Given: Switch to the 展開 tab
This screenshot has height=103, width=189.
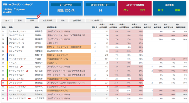Looking at the screenshot, I should (x=20, y=21).
